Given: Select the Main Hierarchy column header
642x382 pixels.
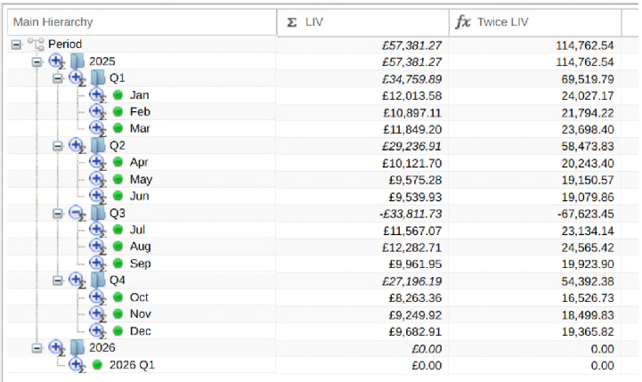Looking at the screenshot, I should (142, 22).
